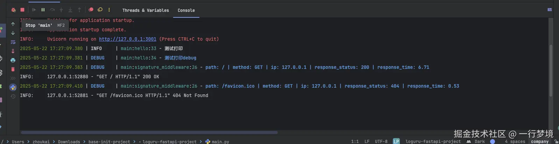
Task: Click the command history clock icon
Action: click(13, 96)
